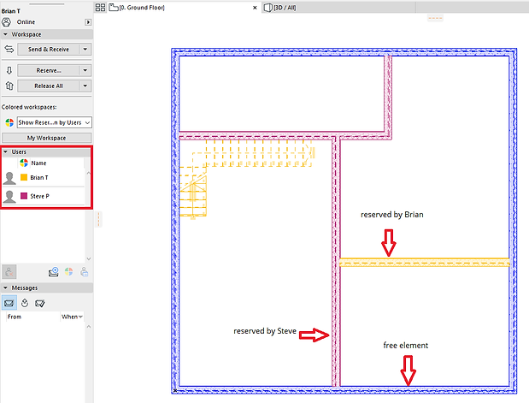
Task: Collapse the Workspace section
Action: [5, 34]
